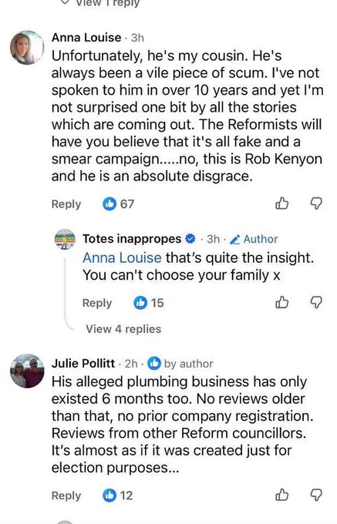Thumbs up the Totes inappropes reply

281,302
